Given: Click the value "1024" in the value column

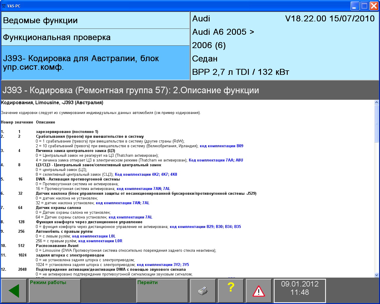Looking at the screenshot, I should click(22, 255).
